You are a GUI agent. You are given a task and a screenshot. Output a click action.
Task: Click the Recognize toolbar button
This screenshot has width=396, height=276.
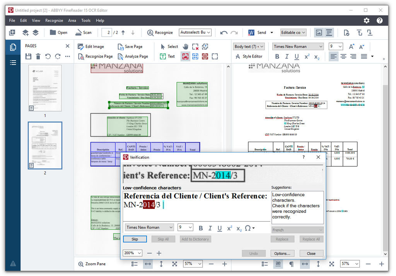coord(160,32)
